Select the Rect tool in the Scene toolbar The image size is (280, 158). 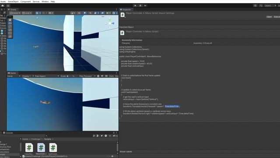point(10,33)
